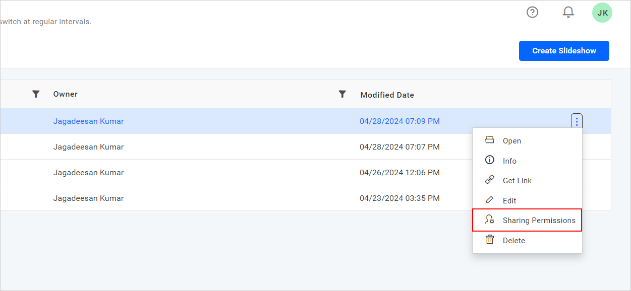Select Delete from the context menu

pyautogui.click(x=514, y=240)
